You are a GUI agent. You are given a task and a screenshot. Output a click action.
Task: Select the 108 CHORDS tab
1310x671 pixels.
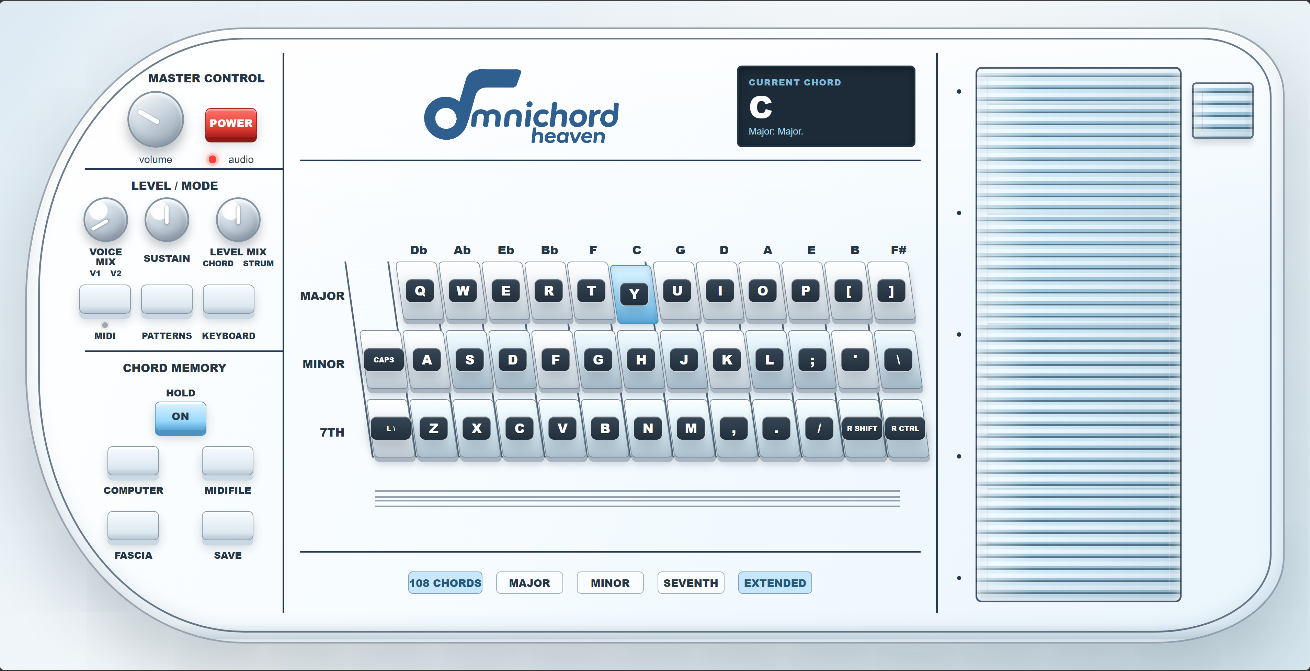445,582
